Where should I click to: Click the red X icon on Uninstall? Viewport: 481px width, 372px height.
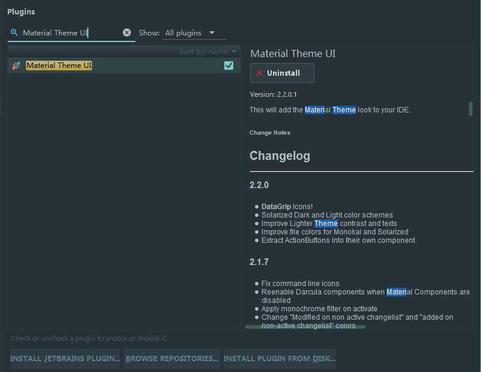coord(260,73)
